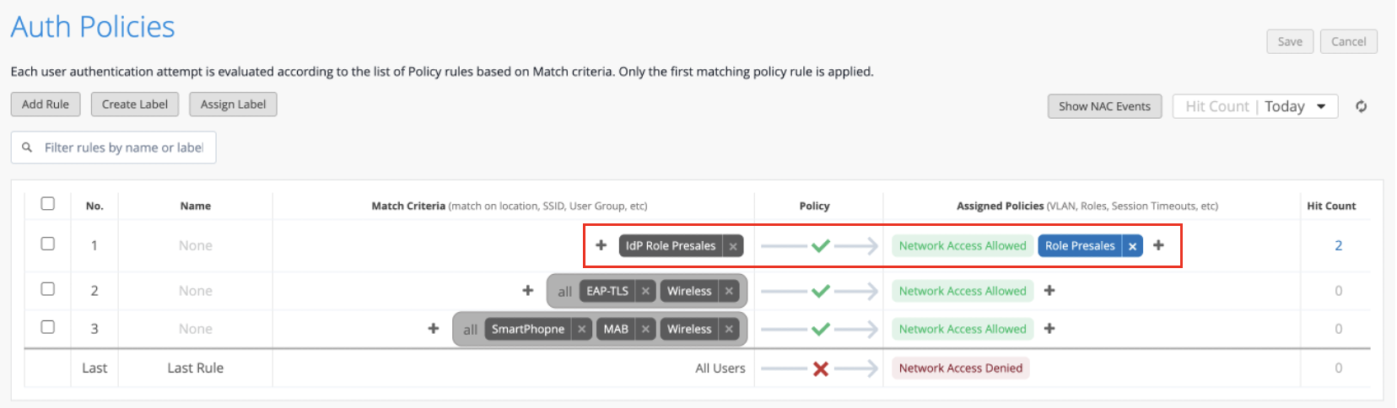This screenshot has height=408, width=1397.
Task: Click the Hit Count column header
Action: point(1331,206)
